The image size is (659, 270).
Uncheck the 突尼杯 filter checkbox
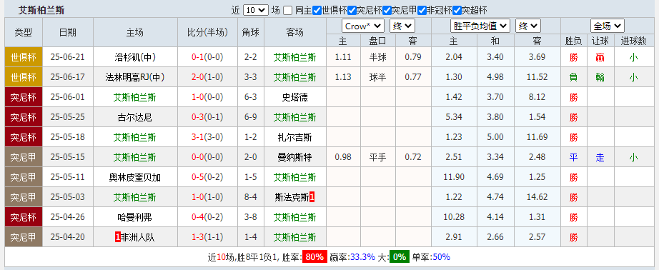pos(352,11)
